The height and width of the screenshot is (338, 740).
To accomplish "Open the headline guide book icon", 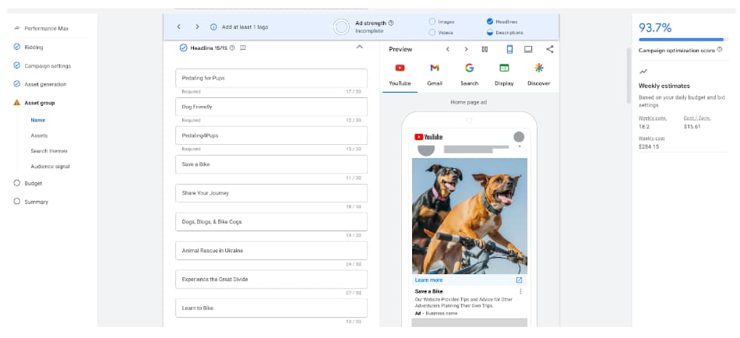I will 243,48.
